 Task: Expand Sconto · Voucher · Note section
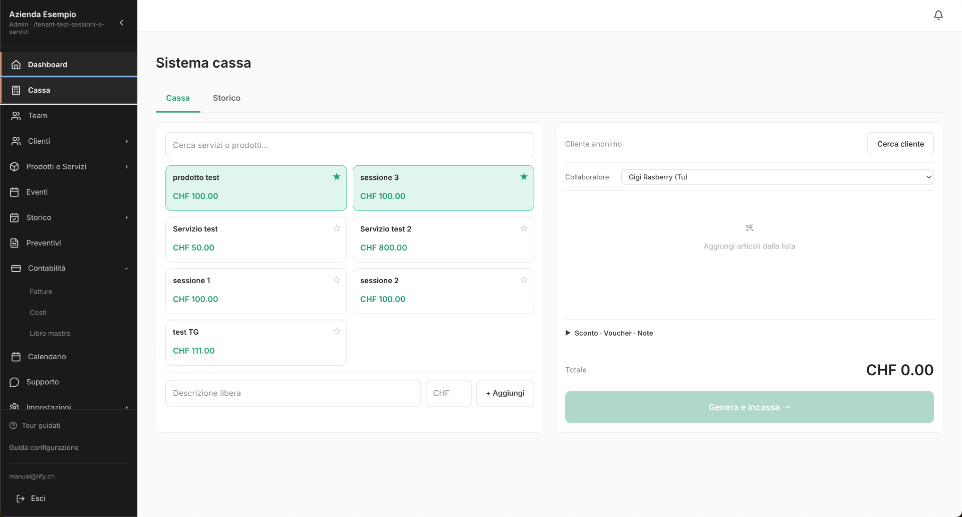(x=609, y=333)
